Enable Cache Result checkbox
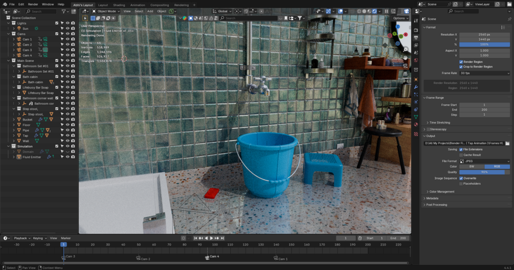 click(x=461, y=155)
